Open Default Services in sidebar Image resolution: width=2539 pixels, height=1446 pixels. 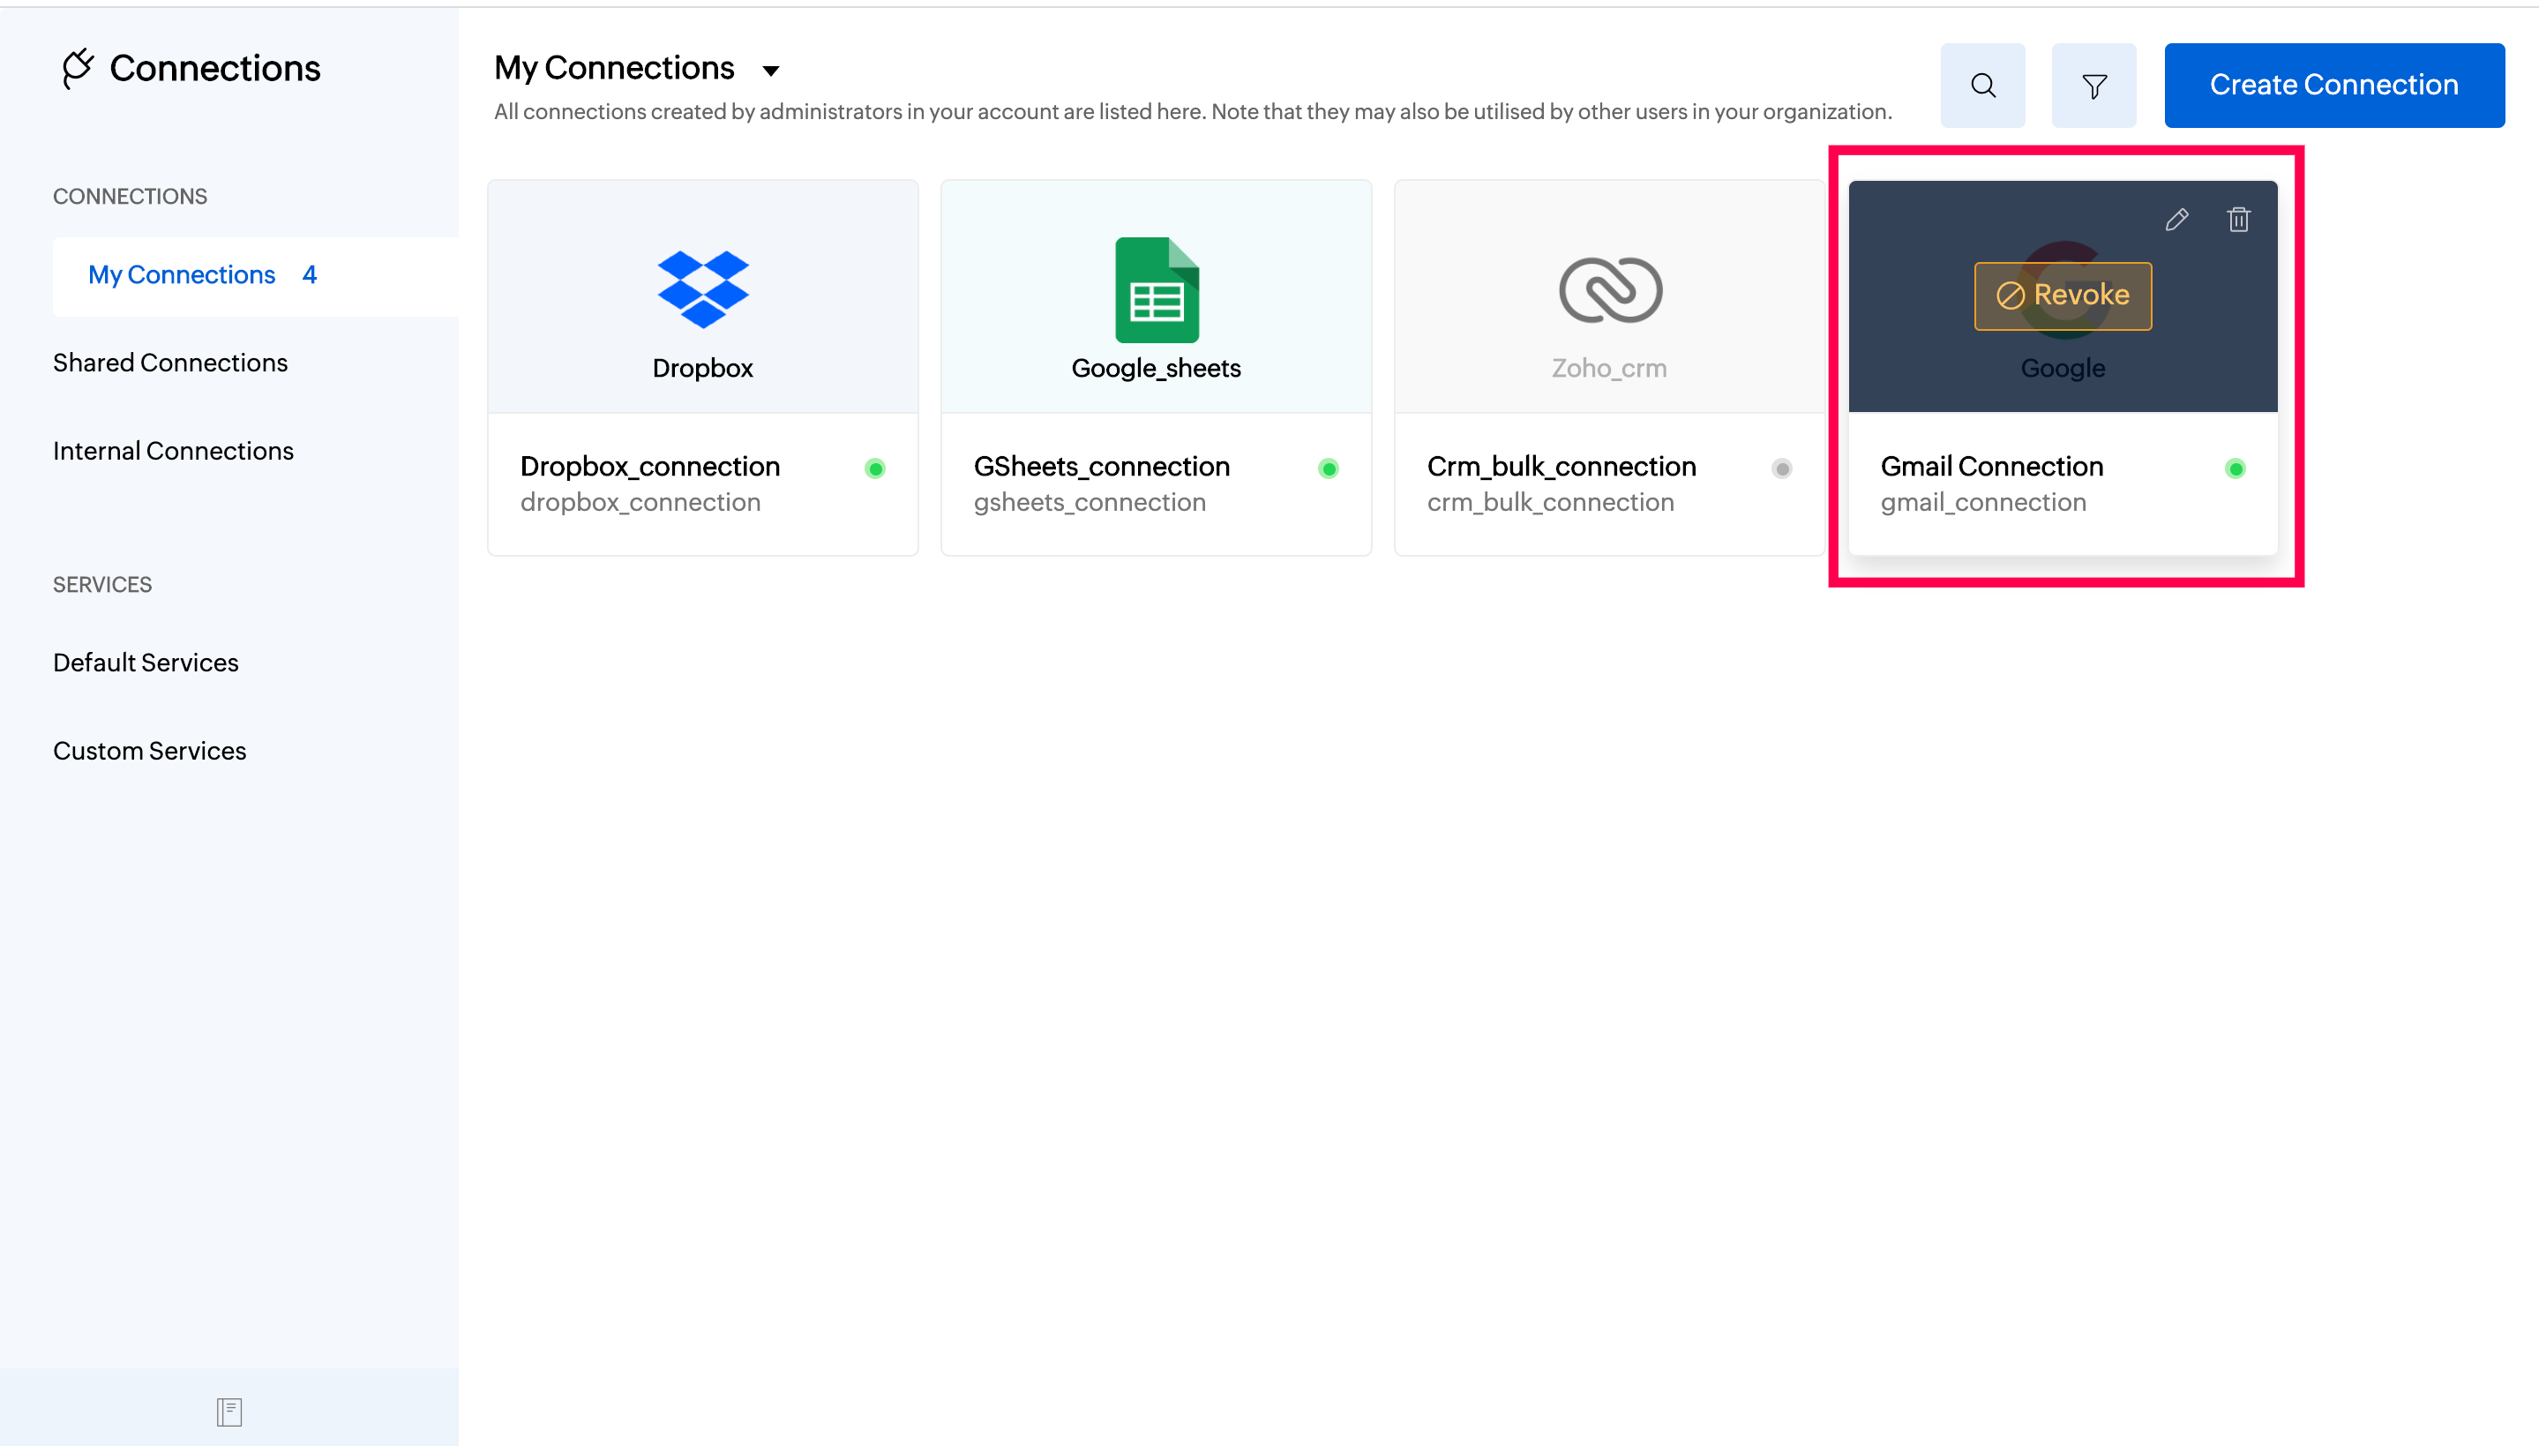[x=145, y=663]
